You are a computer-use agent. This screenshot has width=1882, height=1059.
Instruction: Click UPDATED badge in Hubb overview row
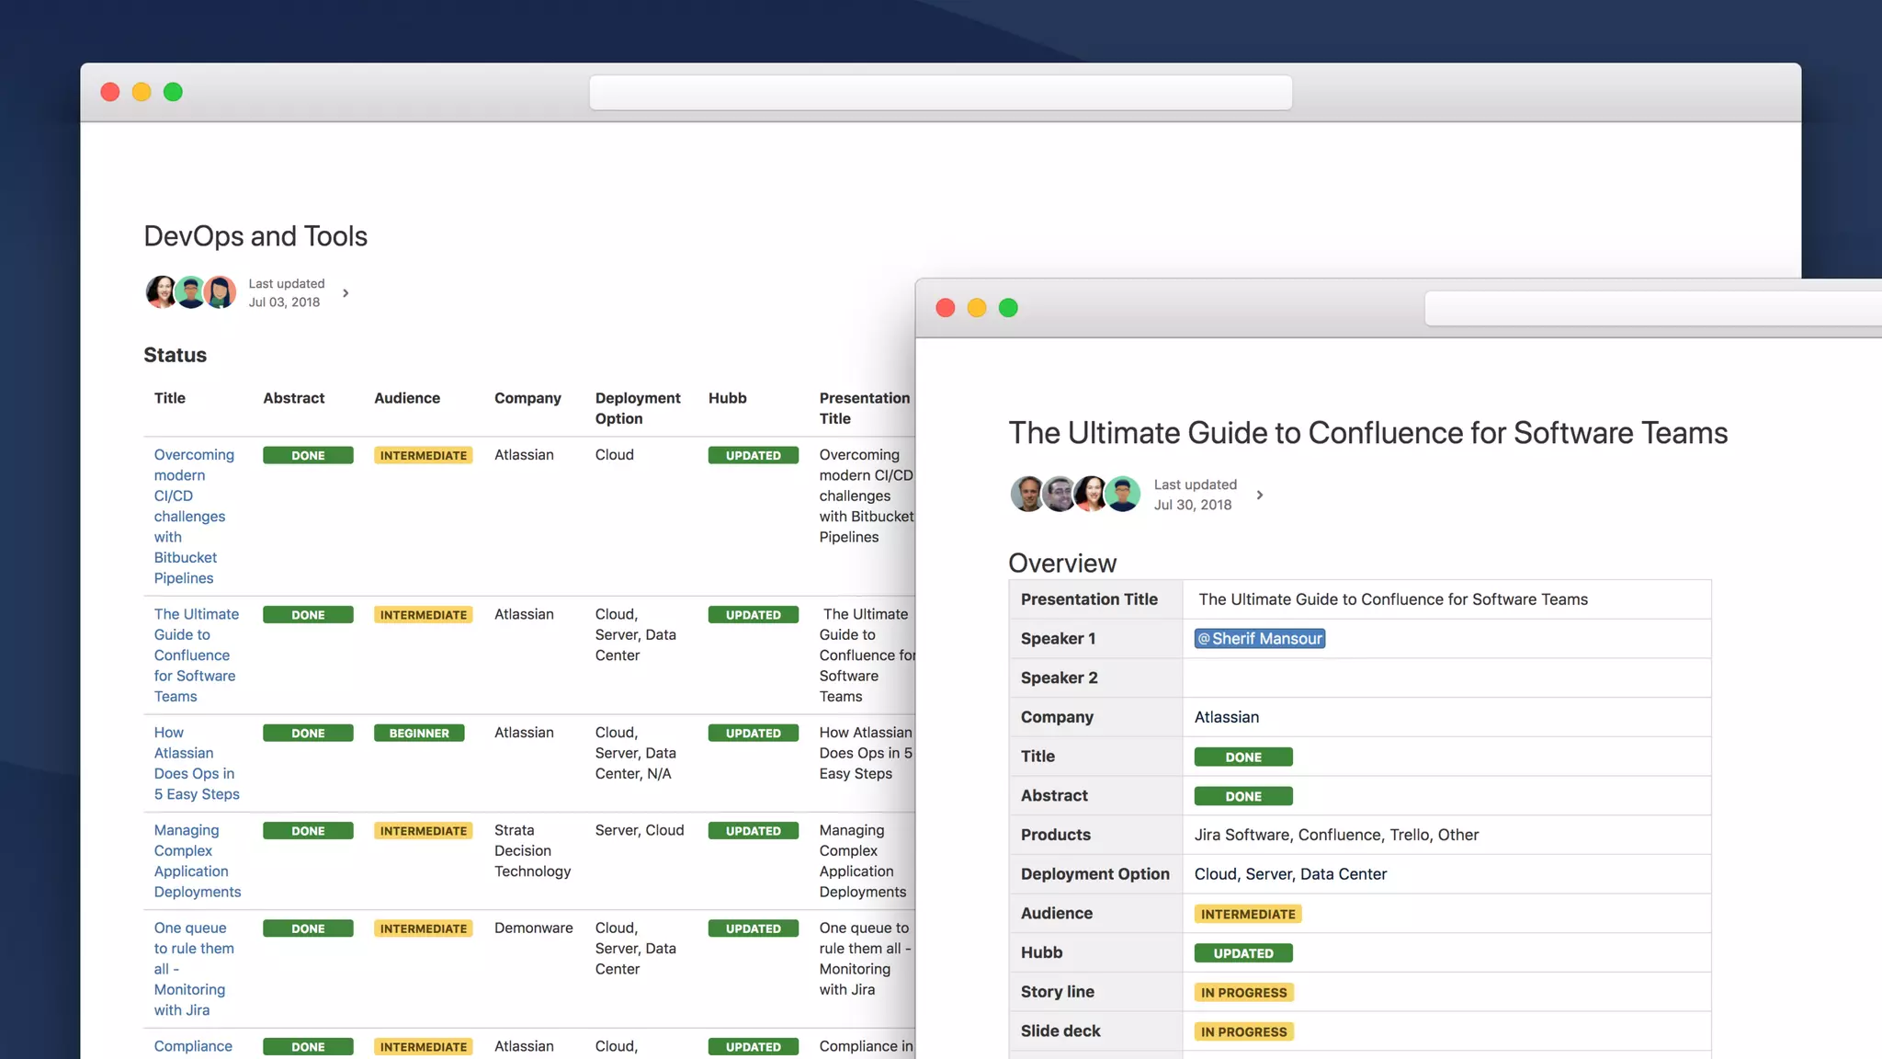point(1242,952)
